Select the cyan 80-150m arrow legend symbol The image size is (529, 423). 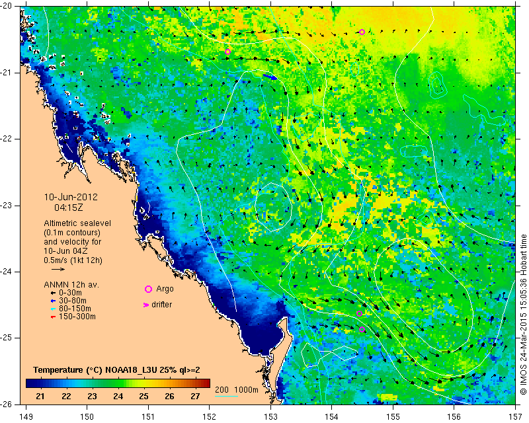tap(53, 309)
